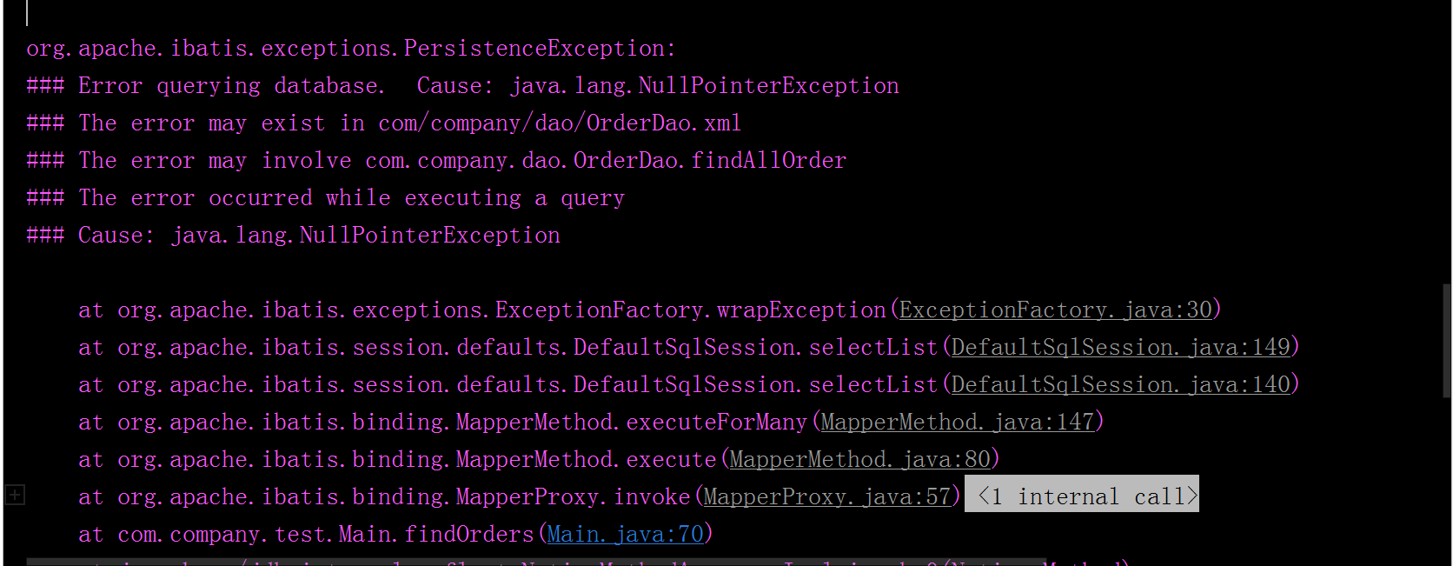Open the ExceptionFactory.java:30 link
The image size is (1453, 566).
(1055, 310)
